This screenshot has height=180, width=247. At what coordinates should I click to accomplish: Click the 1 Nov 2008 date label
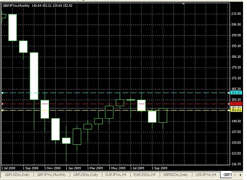coord(53,168)
